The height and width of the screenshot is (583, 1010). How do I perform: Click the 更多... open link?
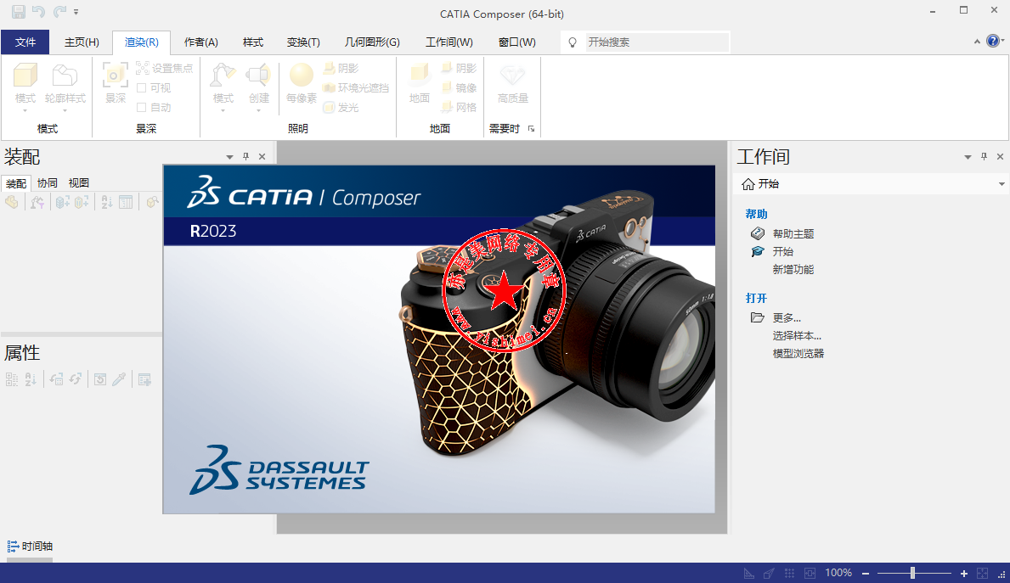click(x=787, y=318)
